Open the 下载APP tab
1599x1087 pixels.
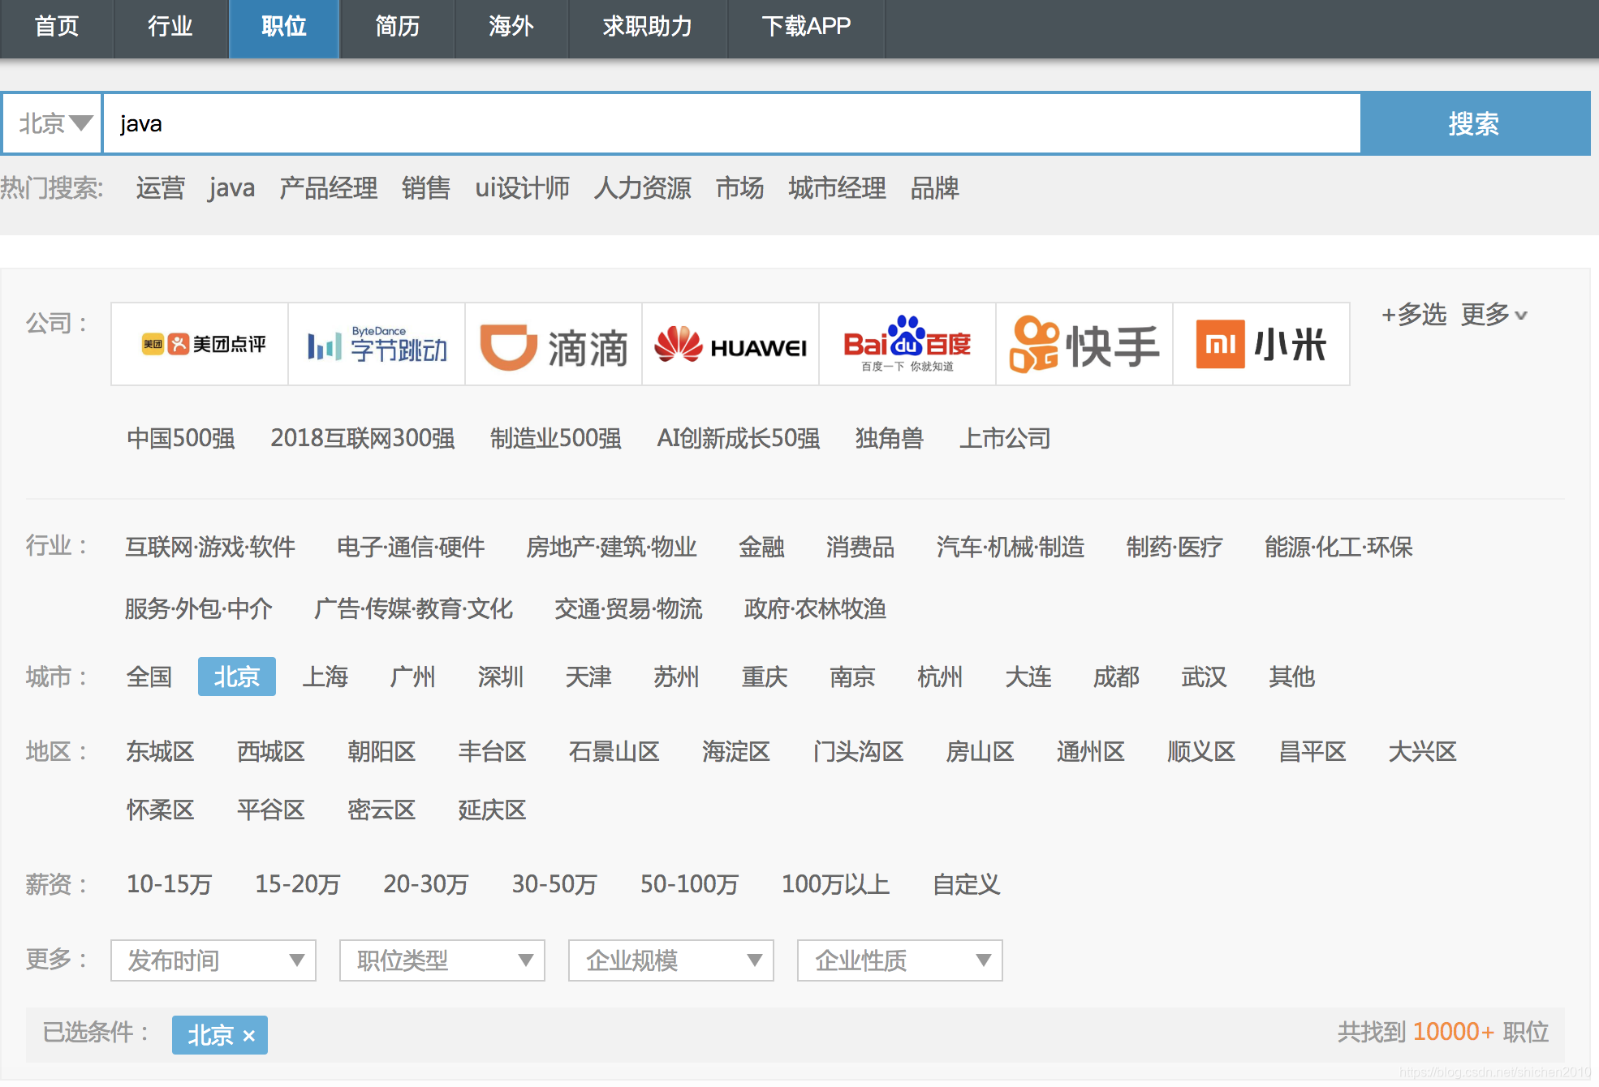pos(806,27)
